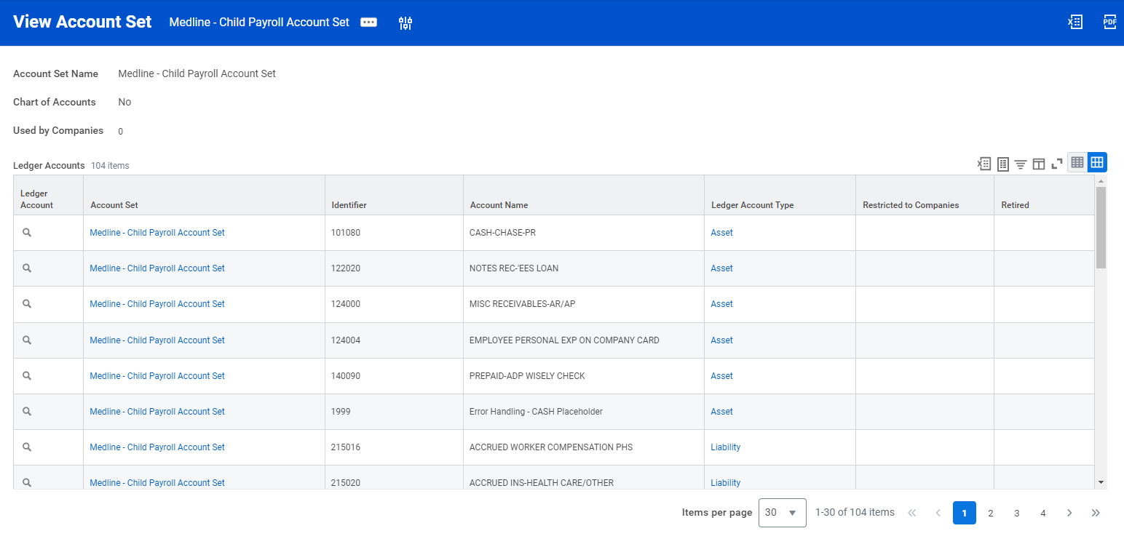Go to the next page of ledger accounts
Image resolution: width=1124 pixels, height=539 pixels.
coord(1069,513)
